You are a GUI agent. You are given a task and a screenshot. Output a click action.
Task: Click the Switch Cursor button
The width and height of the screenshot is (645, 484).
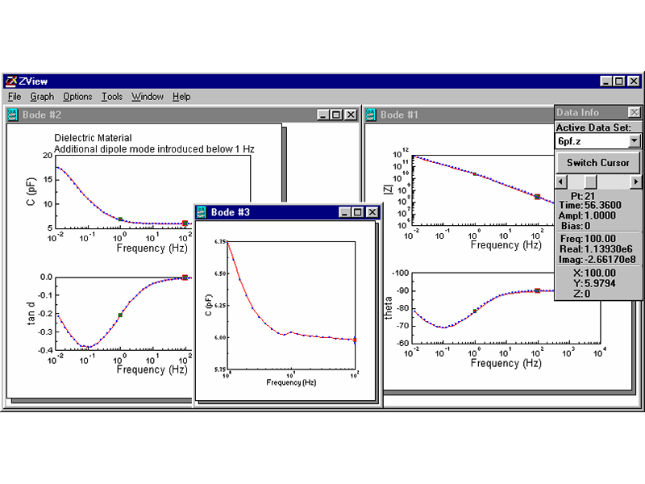(x=597, y=163)
